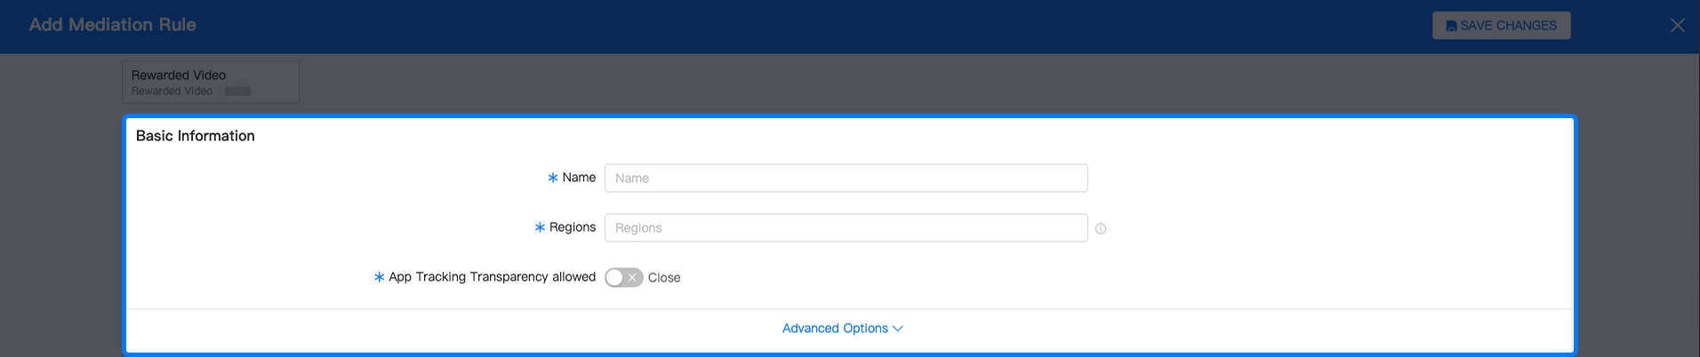Click the Name field label
1700x357 pixels.
point(579,178)
